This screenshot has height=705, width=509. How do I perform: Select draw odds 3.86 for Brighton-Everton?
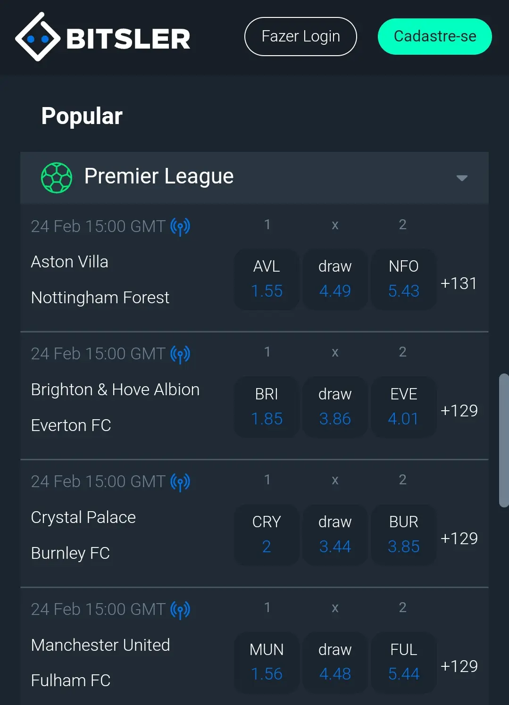click(335, 407)
